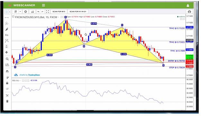Click the left arrow back tool

pyautogui.click(x=7, y=52)
